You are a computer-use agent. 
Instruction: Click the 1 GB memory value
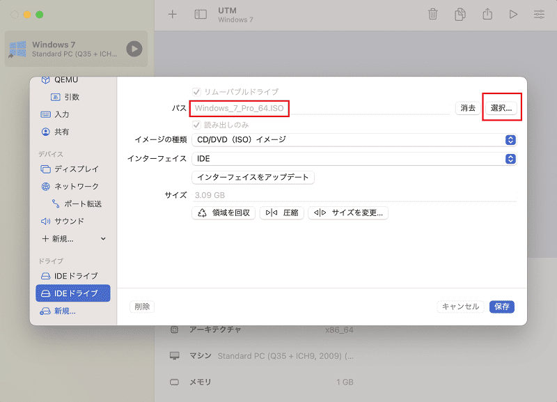pos(345,382)
